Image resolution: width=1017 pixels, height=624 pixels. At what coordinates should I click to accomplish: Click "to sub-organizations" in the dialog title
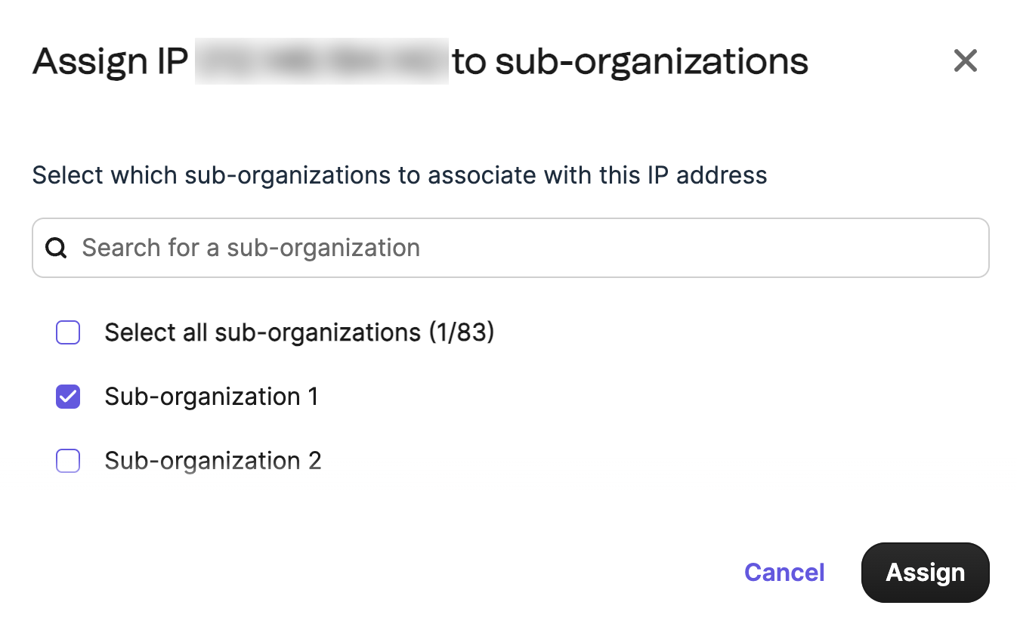[630, 61]
